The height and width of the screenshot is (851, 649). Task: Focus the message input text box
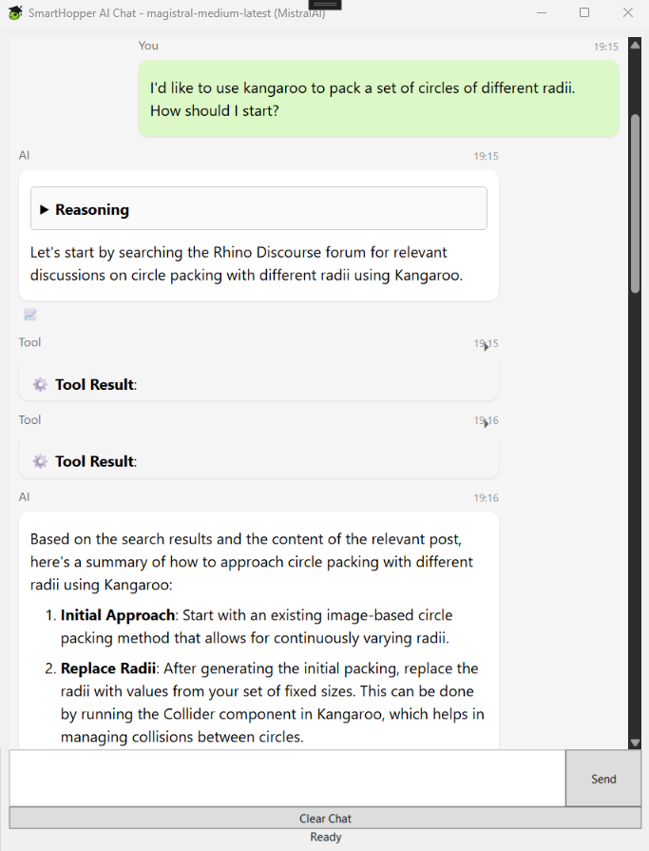[287, 778]
